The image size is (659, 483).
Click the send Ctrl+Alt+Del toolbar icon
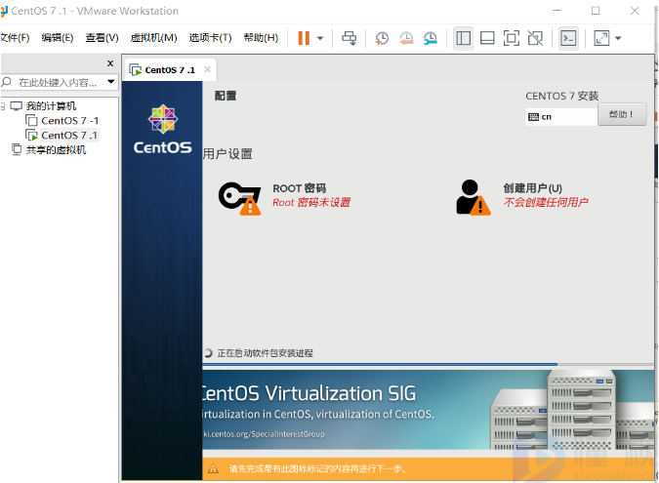[x=350, y=38]
